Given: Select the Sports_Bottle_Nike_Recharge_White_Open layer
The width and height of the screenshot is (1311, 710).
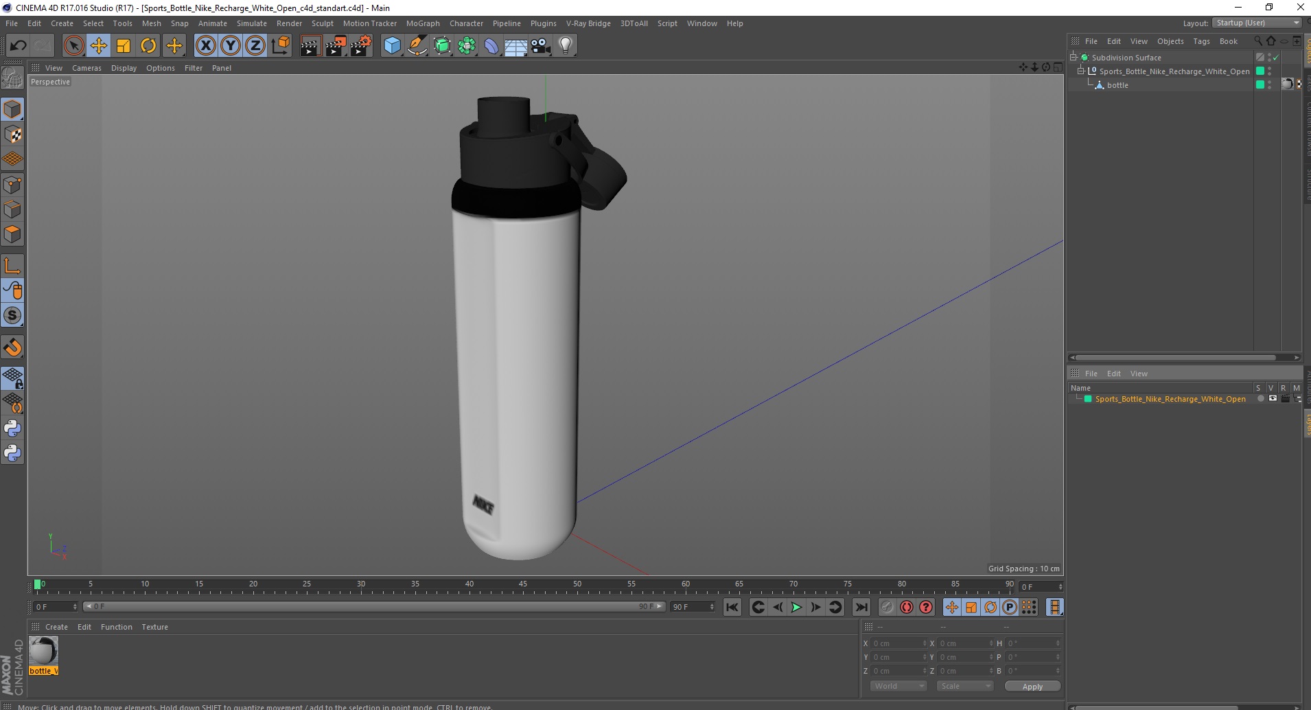Looking at the screenshot, I should coord(1170,399).
